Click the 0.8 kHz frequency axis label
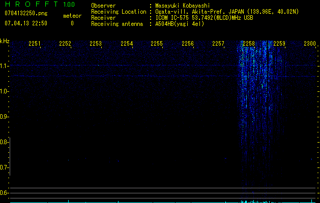 [4, 142]
